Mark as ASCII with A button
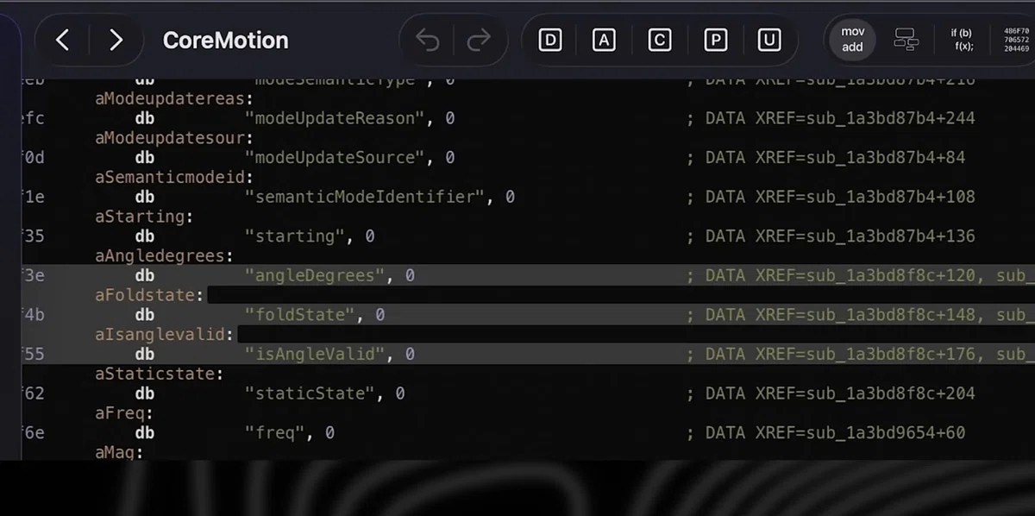 point(604,40)
